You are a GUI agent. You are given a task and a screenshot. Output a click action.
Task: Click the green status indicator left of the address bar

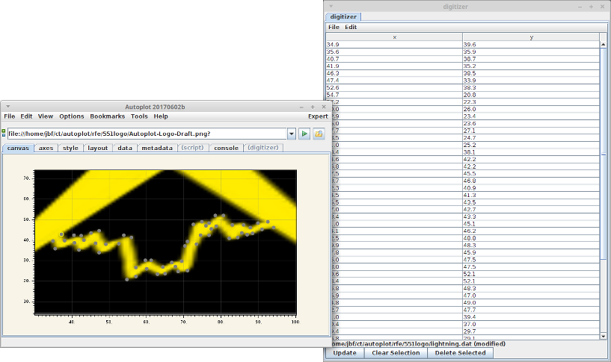[x=4, y=131]
